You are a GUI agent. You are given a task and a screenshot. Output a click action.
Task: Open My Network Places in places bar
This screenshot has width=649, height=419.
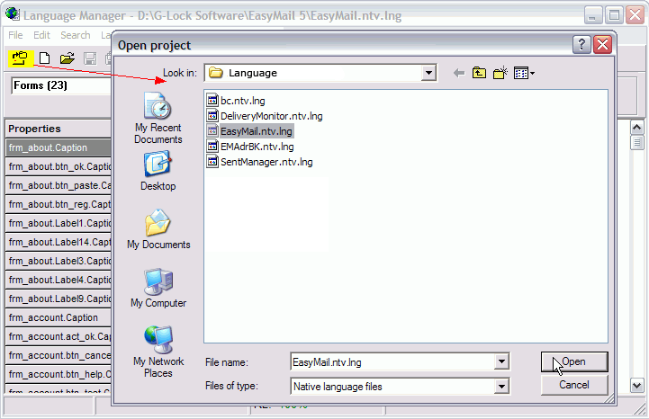click(x=158, y=352)
